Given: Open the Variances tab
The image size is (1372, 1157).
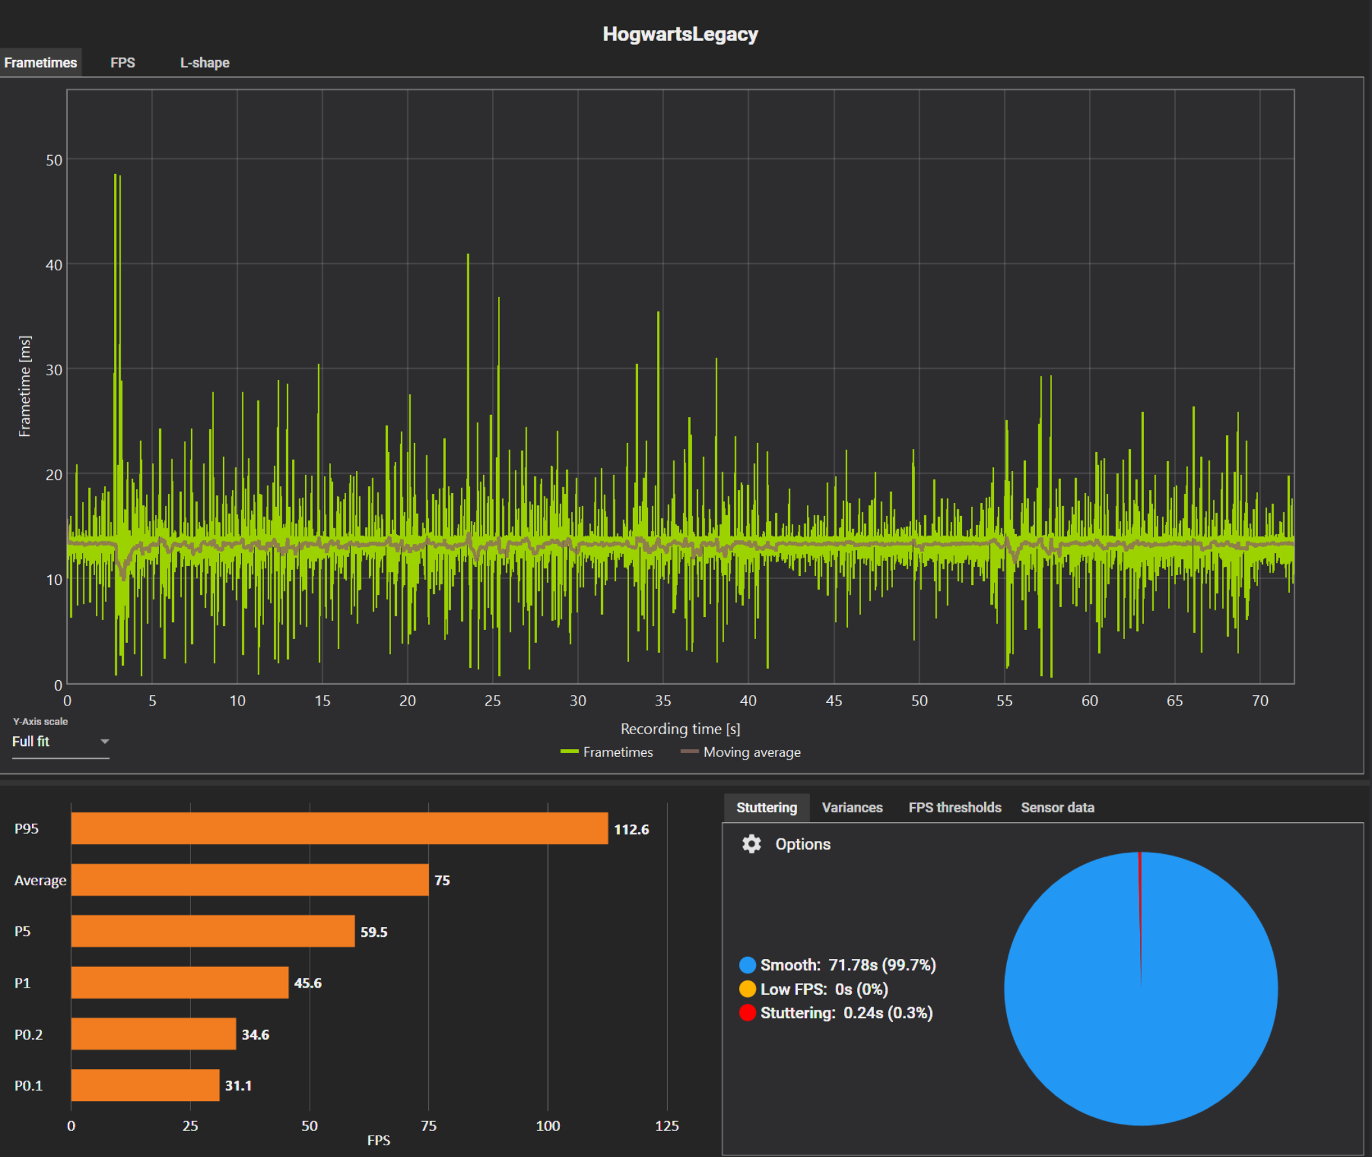Looking at the screenshot, I should tap(852, 807).
